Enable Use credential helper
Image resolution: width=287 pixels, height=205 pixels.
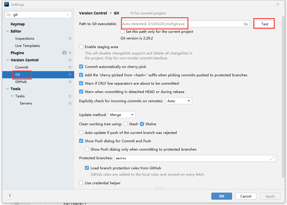(x=81, y=183)
